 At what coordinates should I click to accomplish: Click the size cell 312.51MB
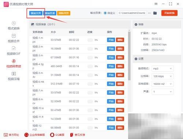pos(56,84)
